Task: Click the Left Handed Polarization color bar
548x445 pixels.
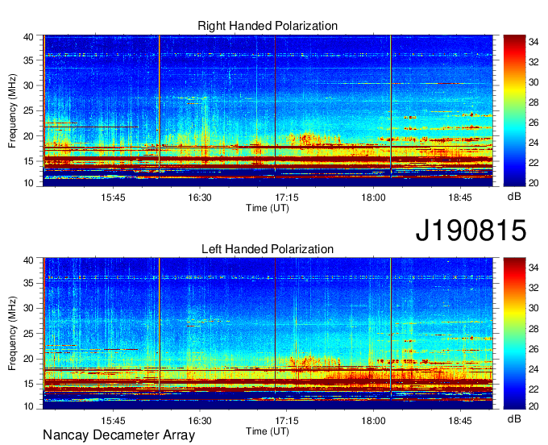Action: pos(514,334)
